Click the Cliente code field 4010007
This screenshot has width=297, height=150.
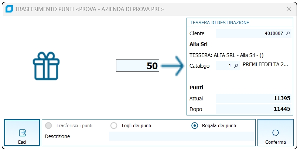pyautogui.click(x=249, y=33)
